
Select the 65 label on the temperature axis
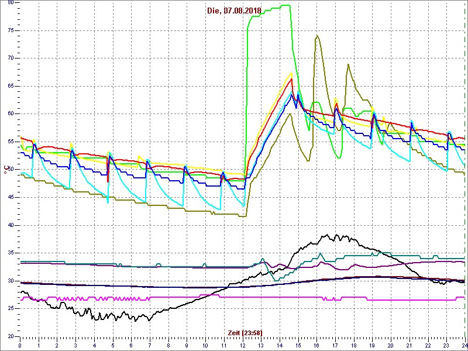point(11,86)
